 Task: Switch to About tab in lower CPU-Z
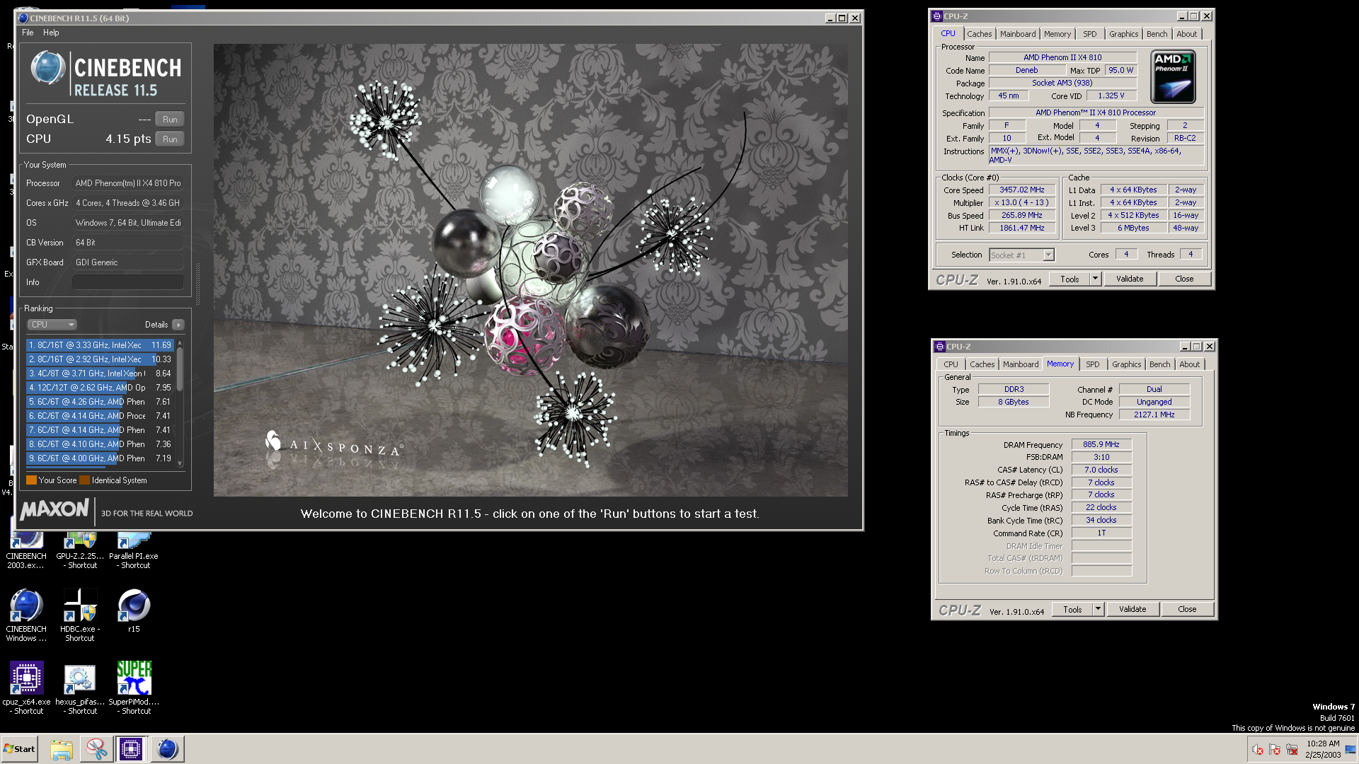pyautogui.click(x=1190, y=364)
